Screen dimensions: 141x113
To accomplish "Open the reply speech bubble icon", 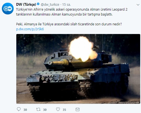I will pos(19,109).
